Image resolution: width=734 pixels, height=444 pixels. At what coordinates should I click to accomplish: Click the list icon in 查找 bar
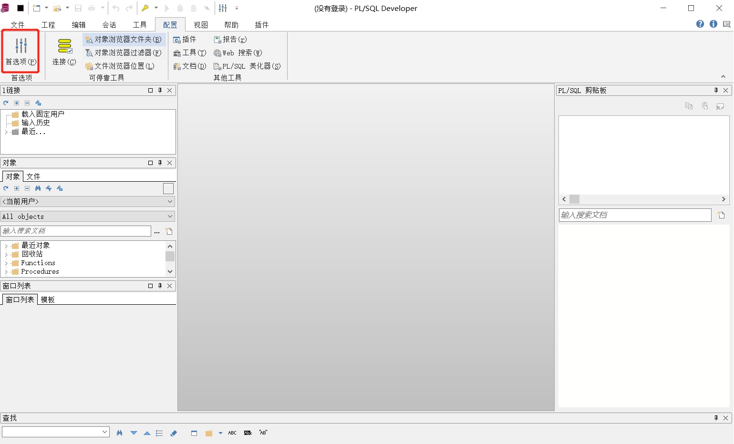point(159,433)
